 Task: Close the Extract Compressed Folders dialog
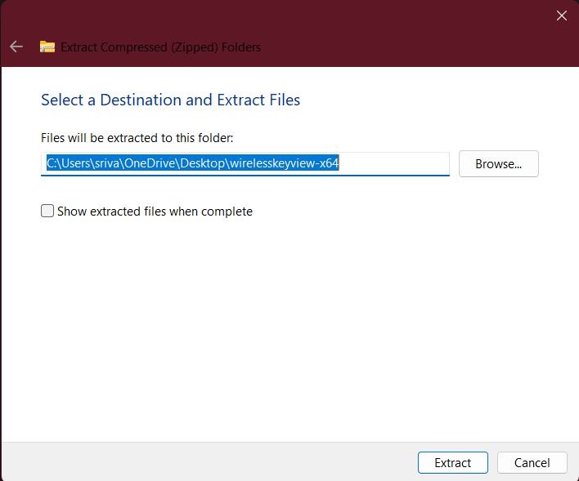pyautogui.click(x=562, y=15)
